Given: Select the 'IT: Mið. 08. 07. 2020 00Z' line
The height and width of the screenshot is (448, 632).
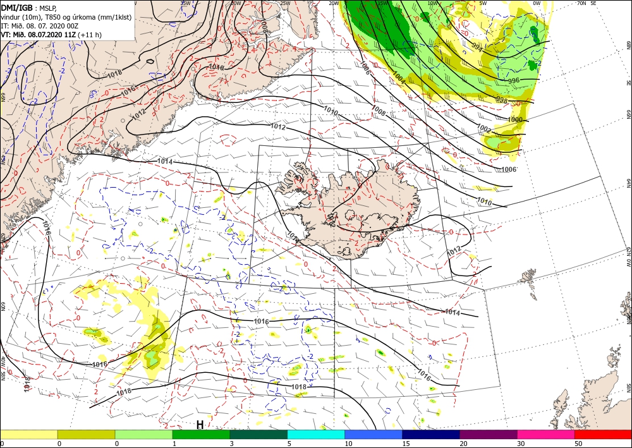Looking at the screenshot, I should (39, 26).
